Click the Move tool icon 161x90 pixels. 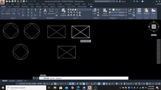coord(28,9)
